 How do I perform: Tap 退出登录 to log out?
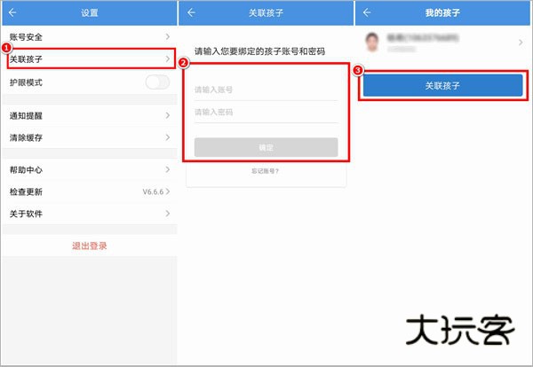click(x=90, y=246)
